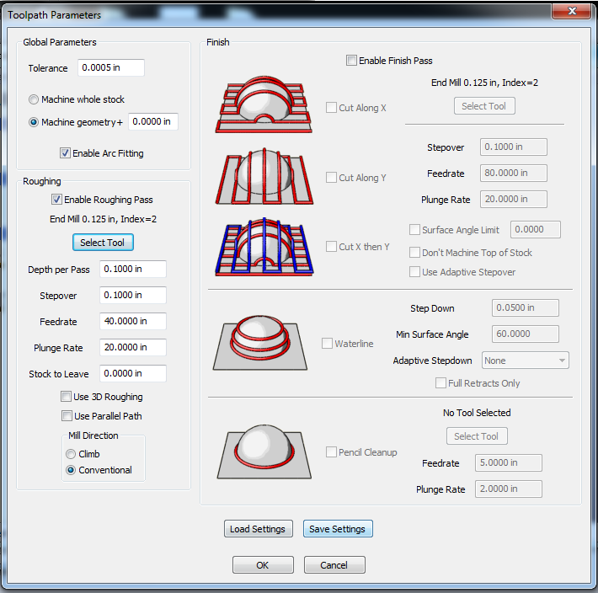Viewport: 598px width, 593px height.
Task: Confirm the dialog with OK
Action: (263, 565)
